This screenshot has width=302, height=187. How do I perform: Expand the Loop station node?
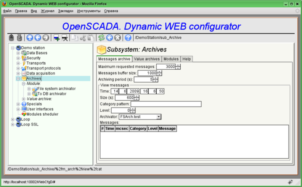[x=13, y=120]
